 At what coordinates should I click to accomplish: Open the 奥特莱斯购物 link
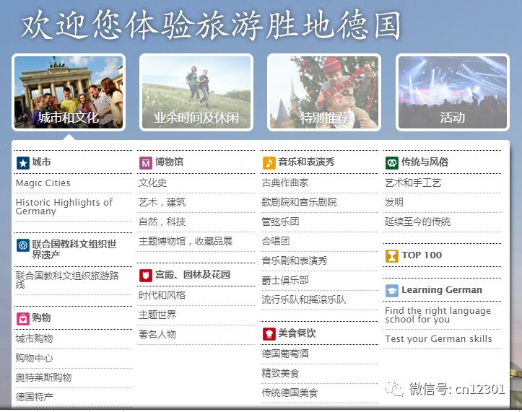point(43,377)
